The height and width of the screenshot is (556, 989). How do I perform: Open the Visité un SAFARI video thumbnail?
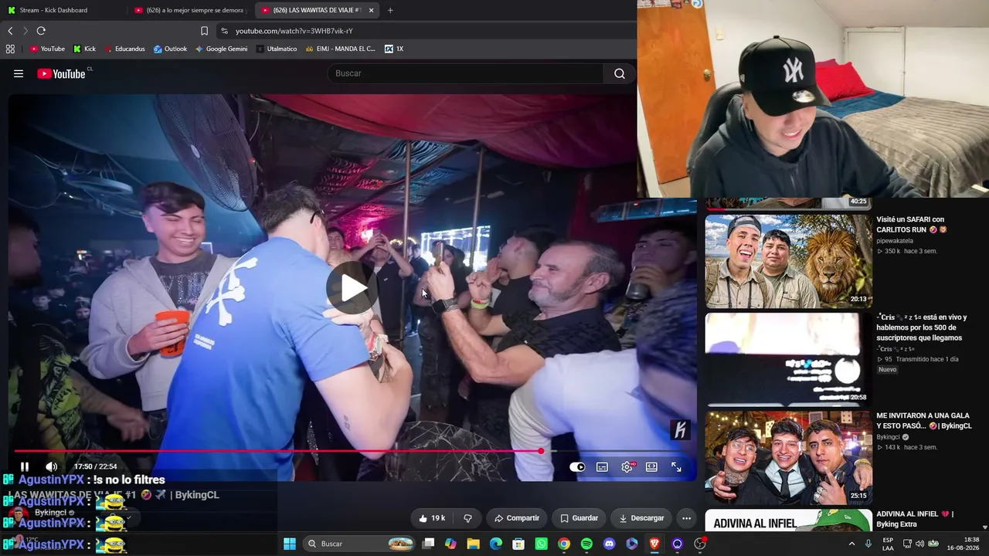tap(788, 261)
